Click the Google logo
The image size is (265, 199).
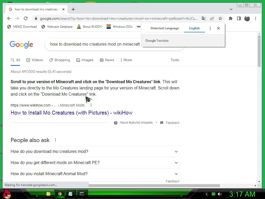[21, 45]
